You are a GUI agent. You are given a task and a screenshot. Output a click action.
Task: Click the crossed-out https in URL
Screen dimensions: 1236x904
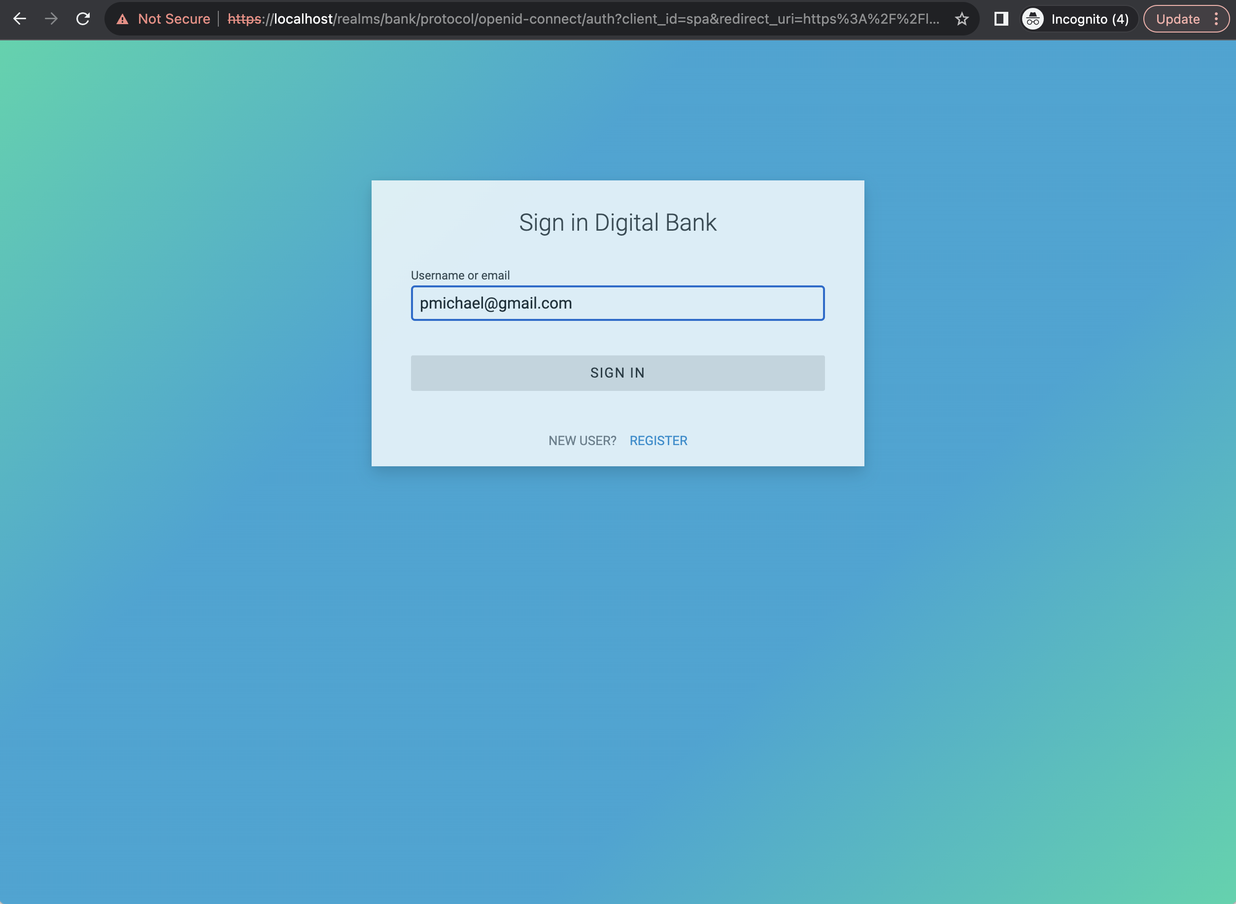click(x=244, y=19)
